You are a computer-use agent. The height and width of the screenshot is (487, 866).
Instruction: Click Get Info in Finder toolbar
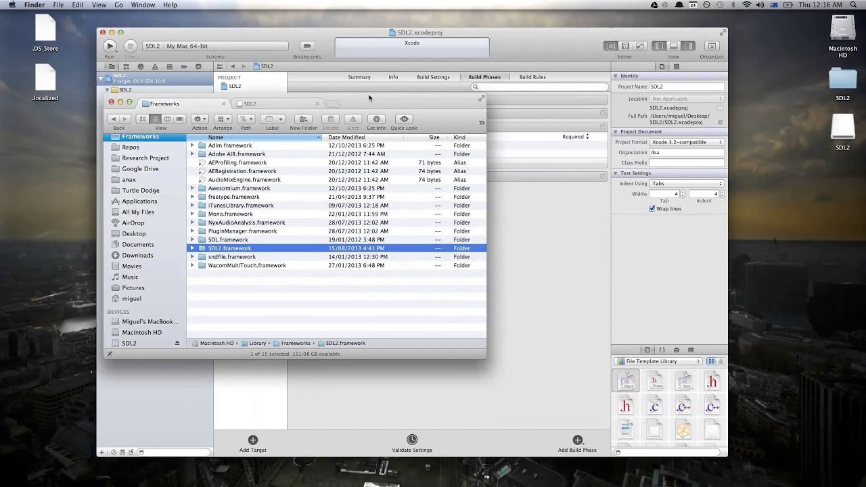point(376,119)
